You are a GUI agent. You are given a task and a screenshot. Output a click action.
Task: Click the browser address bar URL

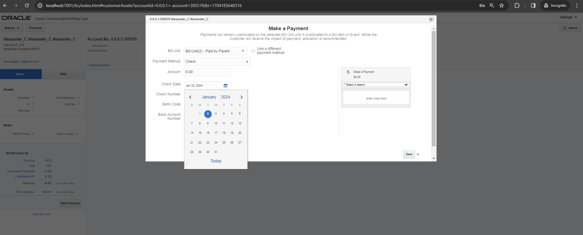point(144,5)
